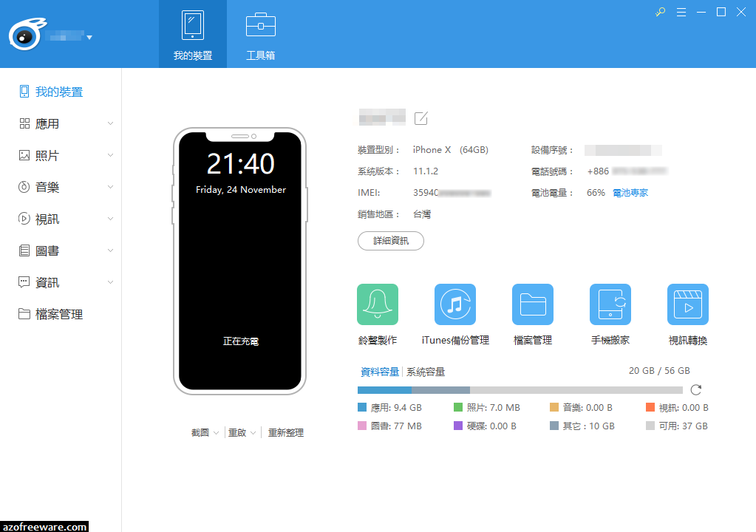This screenshot has width=756, height=532.
Task: Open the 工具箱 toolbox tab
Action: 260,34
